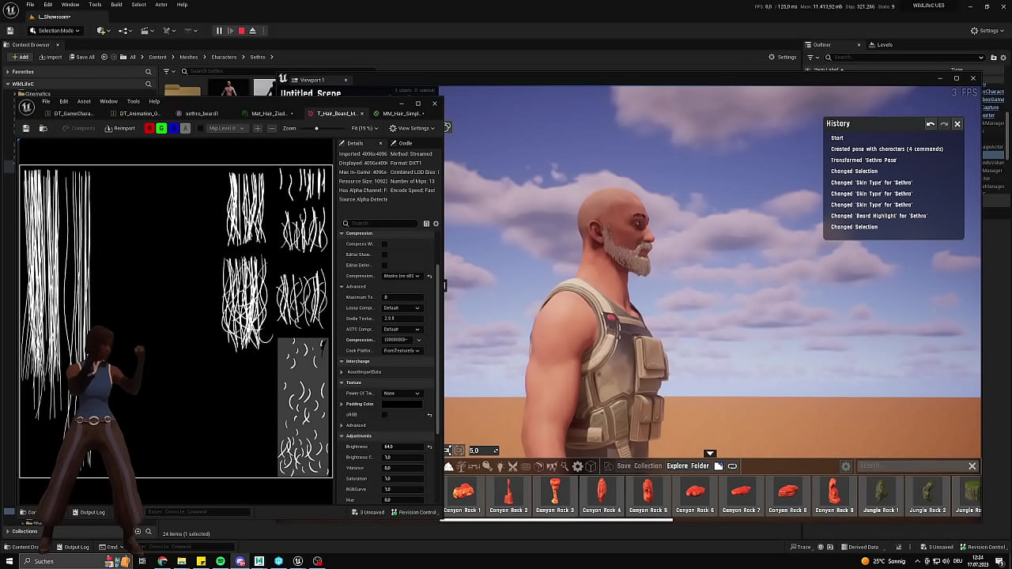1012x569 pixels.
Task: Open the Power Of Two dropdown
Action: click(402, 394)
